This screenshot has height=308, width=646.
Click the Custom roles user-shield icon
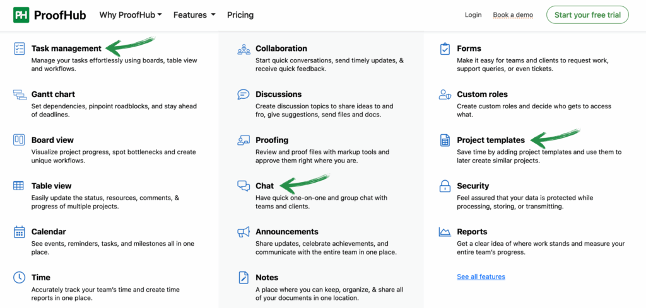click(445, 94)
